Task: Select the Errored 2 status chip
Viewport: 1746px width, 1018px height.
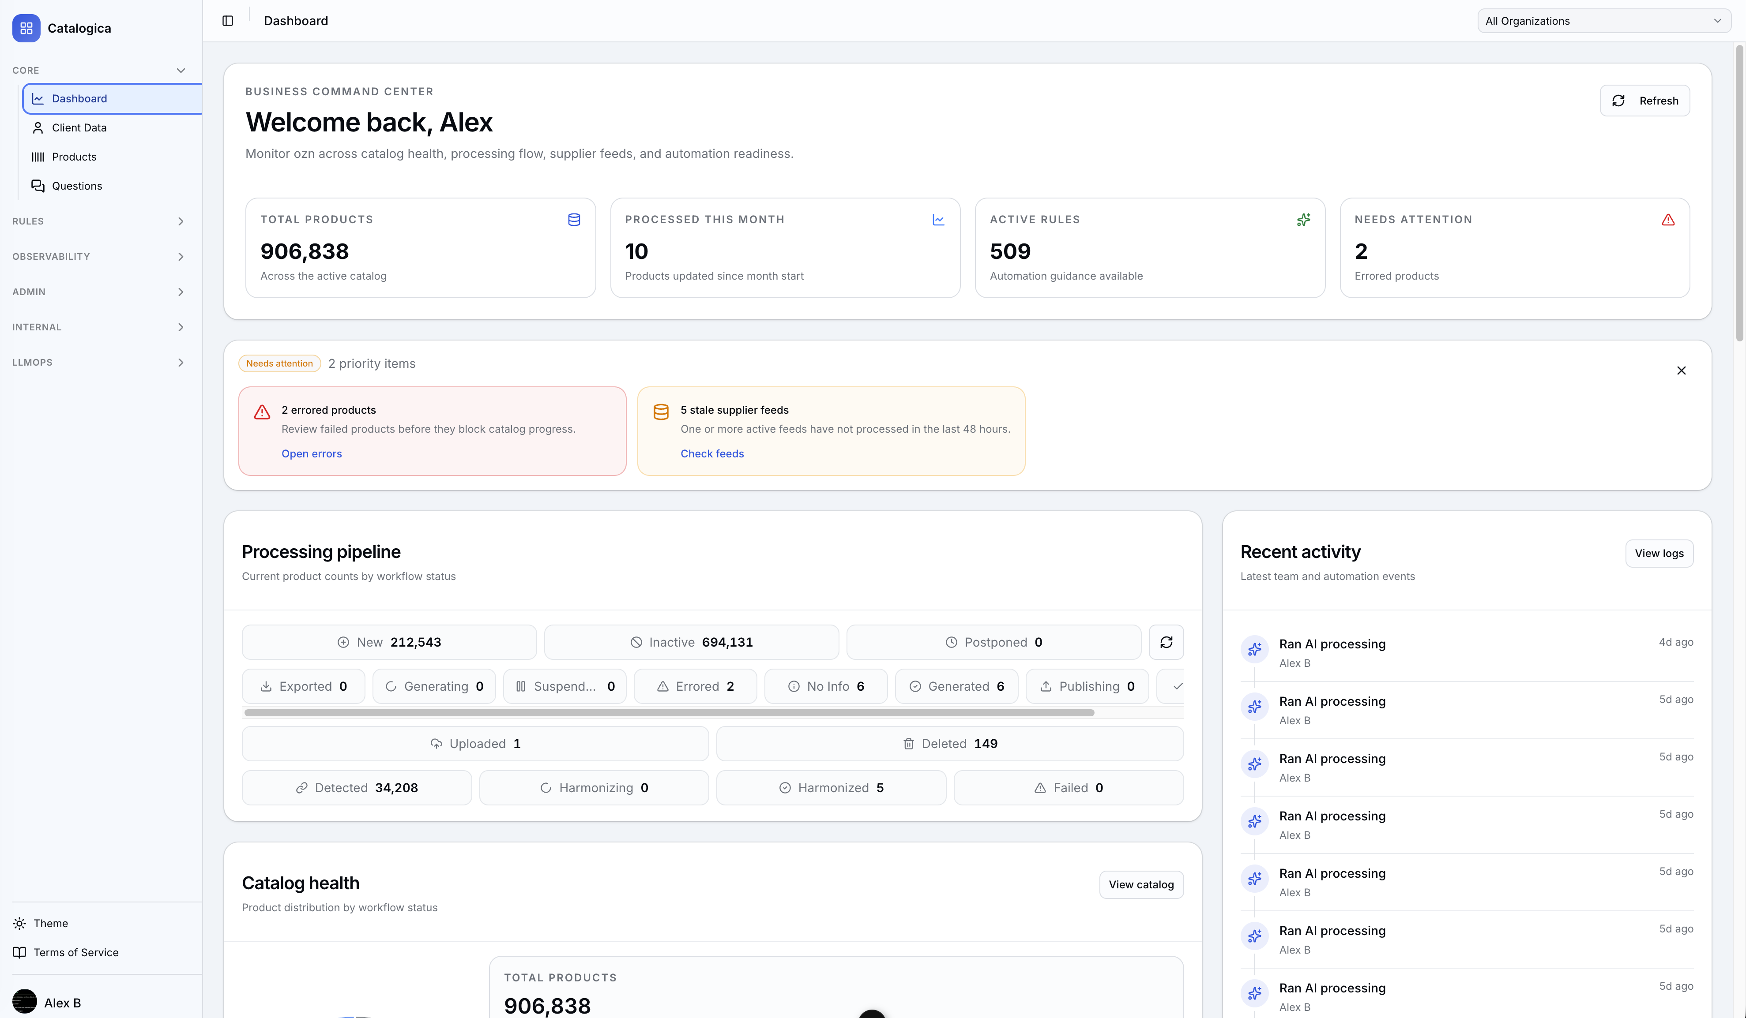Action: click(x=696, y=686)
